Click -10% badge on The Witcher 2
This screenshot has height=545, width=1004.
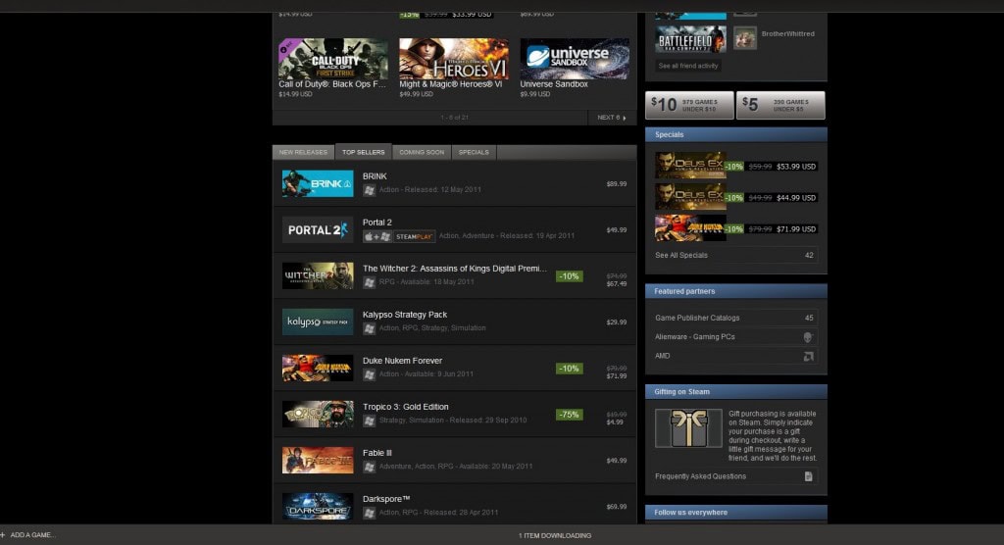click(570, 276)
